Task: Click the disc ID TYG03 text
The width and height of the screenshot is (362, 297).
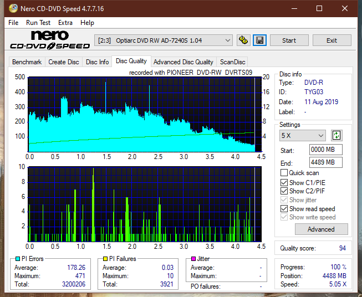Action: pyautogui.click(x=314, y=92)
